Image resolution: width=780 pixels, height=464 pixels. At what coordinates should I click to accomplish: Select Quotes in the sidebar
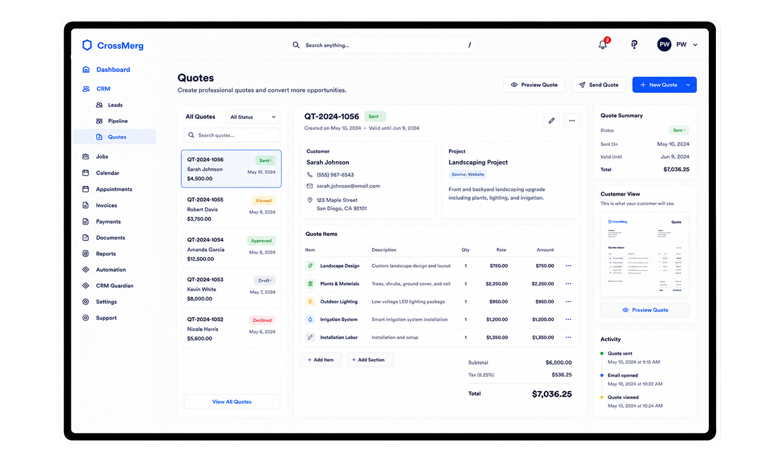(x=115, y=137)
